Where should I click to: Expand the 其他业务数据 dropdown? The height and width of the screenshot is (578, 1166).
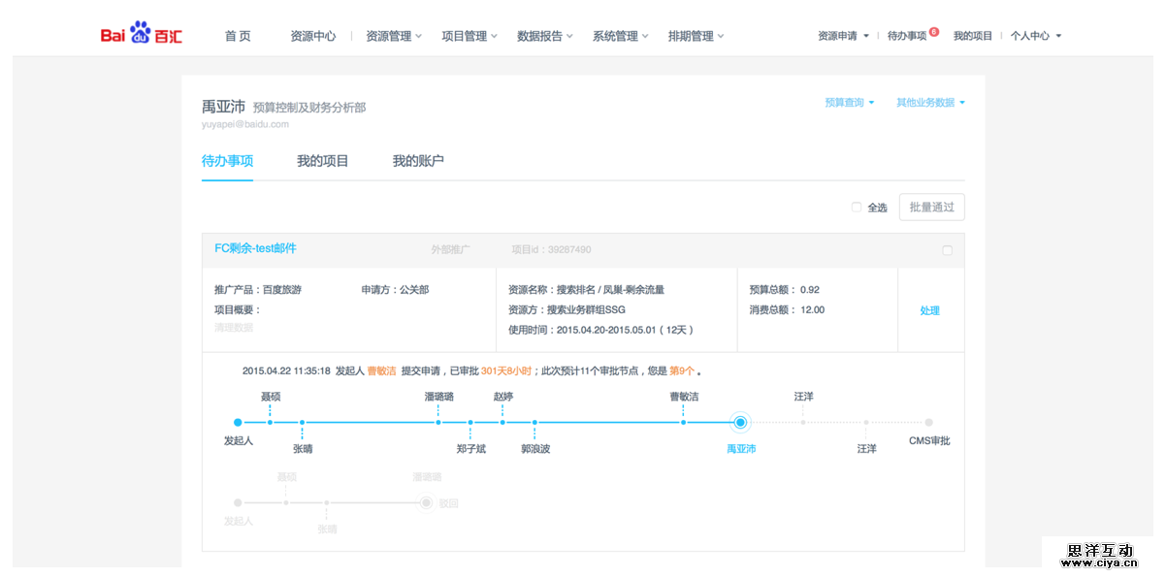[x=929, y=103]
